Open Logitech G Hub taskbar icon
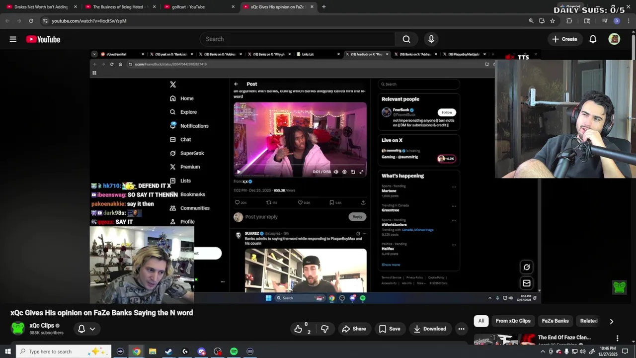636x358 pixels. 185,352
